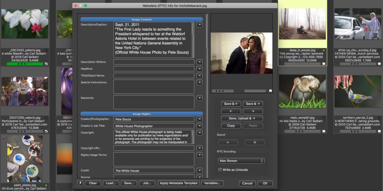Click status circle on northern_parula_2.jpg
Image resolution: width=383 pixels, height=191 pixels.
pos(379,118)
